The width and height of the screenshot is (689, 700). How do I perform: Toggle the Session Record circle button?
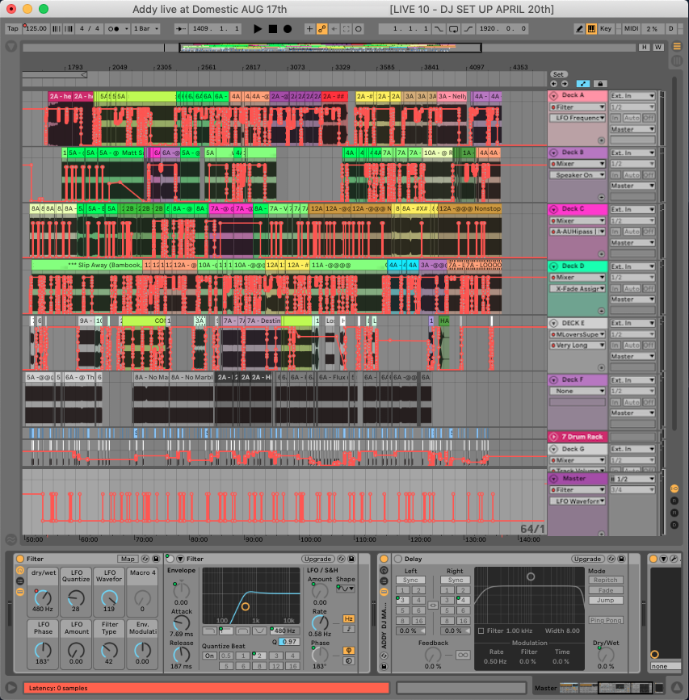(x=358, y=28)
